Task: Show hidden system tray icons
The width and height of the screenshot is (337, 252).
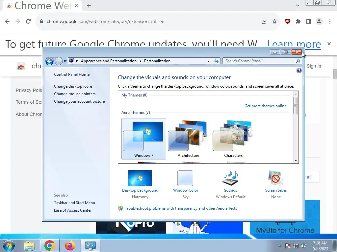Action: tap(280, 246)
